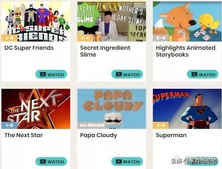Click the 1-8 grade badge on Next Star
The height and width of the screenshot is (169, 222).
coord(9,125)
